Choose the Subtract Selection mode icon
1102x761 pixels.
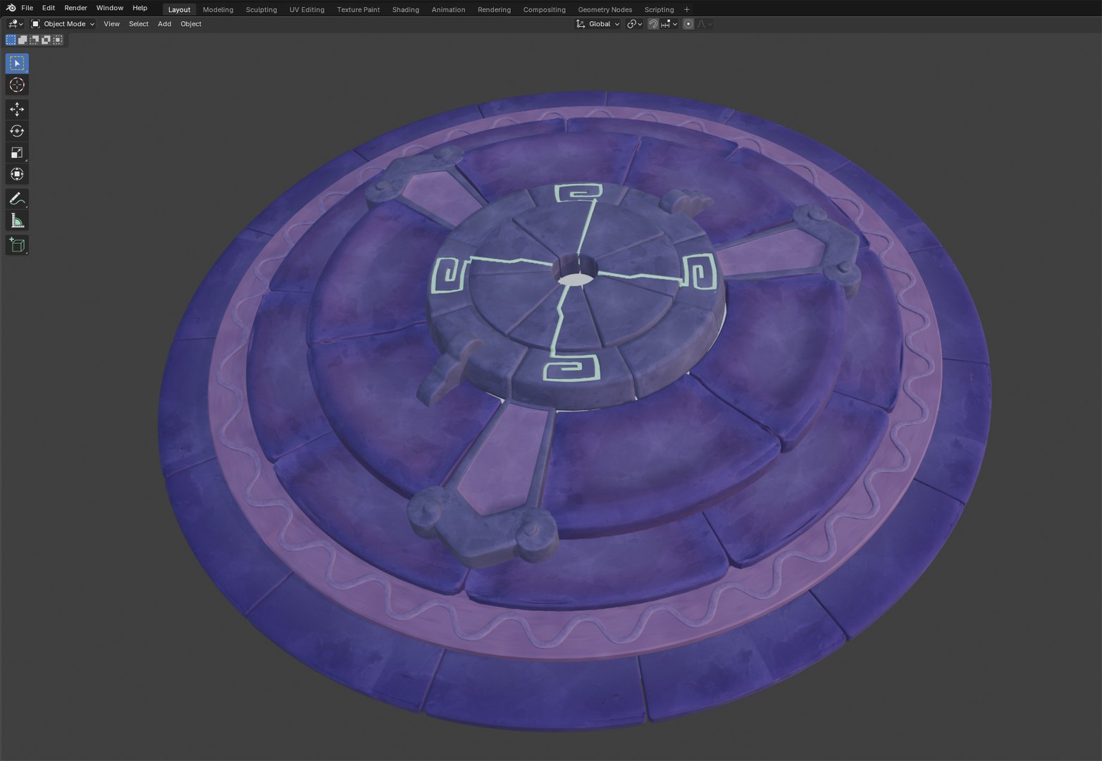click(35, 39)
